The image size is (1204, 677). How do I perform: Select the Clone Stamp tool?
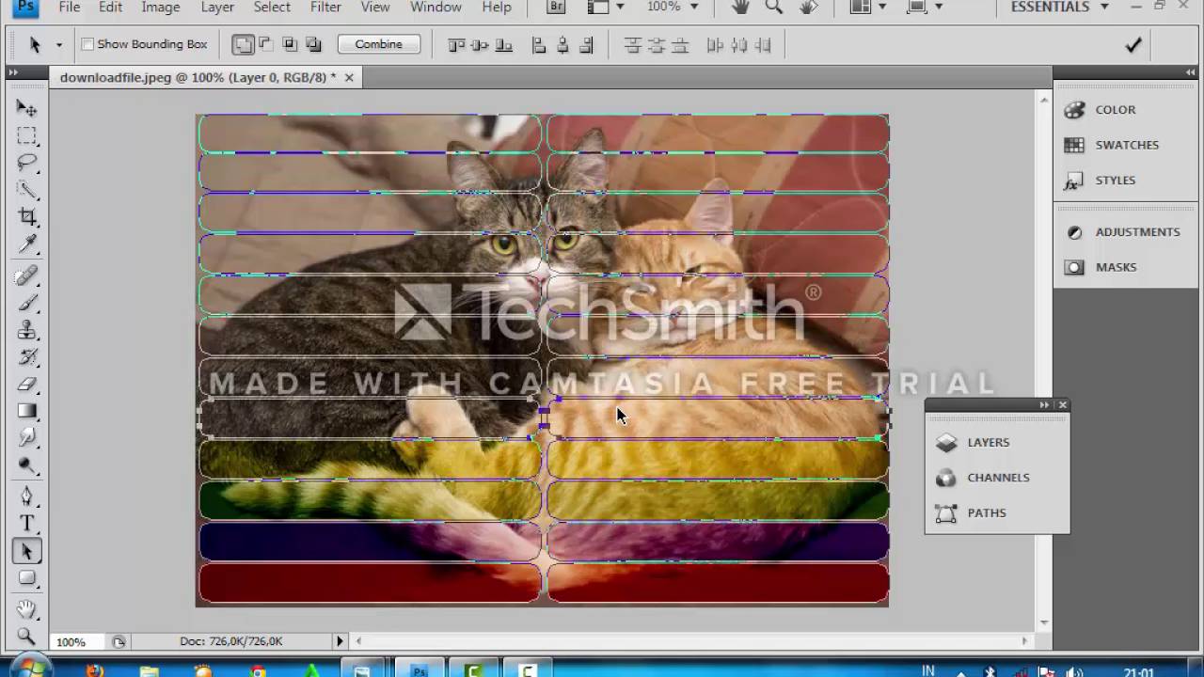[x=26, y=330]
